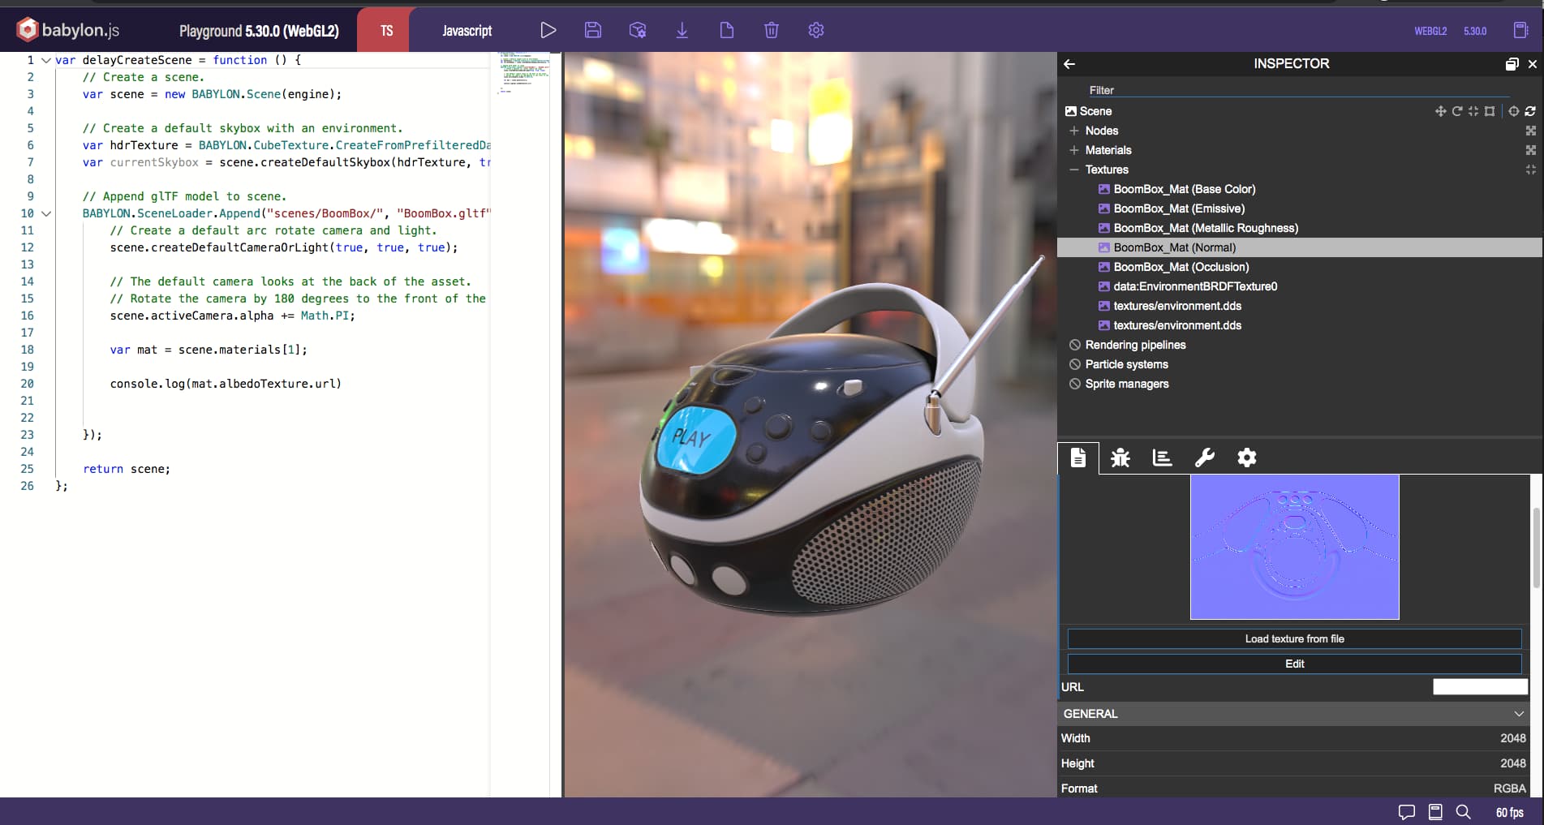Go back with the Inspector arrow
Viewport: 1544px width, 825px height.
[1069, 63]
